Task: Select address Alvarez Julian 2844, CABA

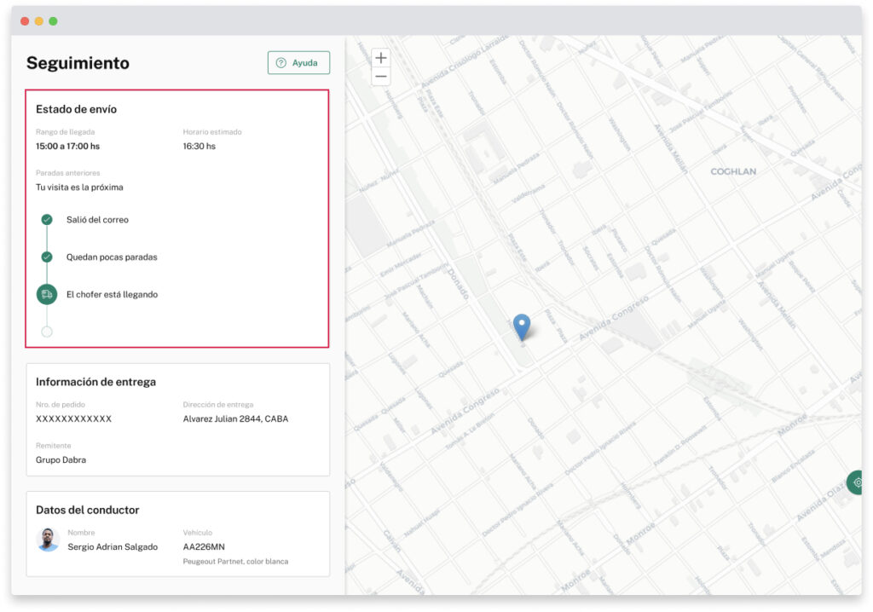Action: [235, 419]
